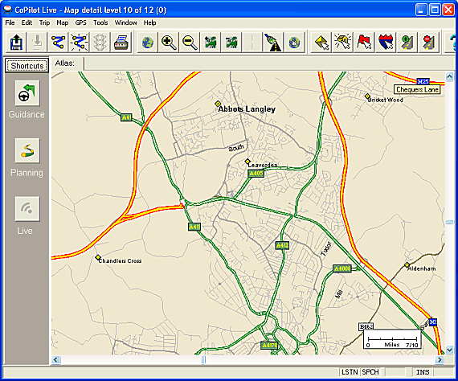Click the add road plus icon
Image resolution: width=458 pixels, height=381 pixels.
click(x=407, y=43)
